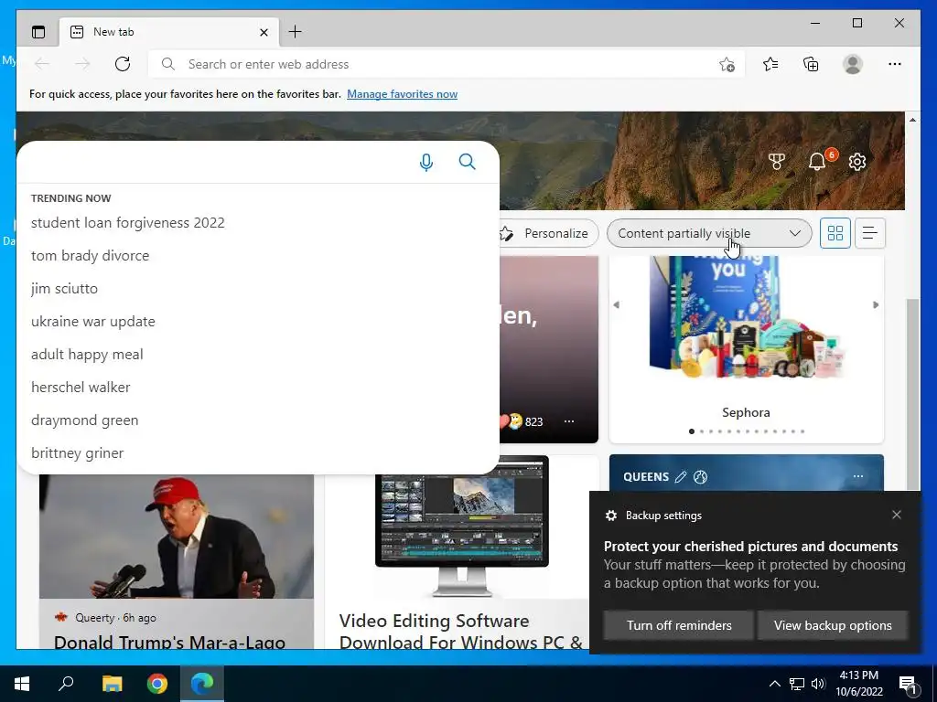Edit Queens weather location pencil icon
Image resolution: width=937 pixels, height=702 pixels.
681,477
